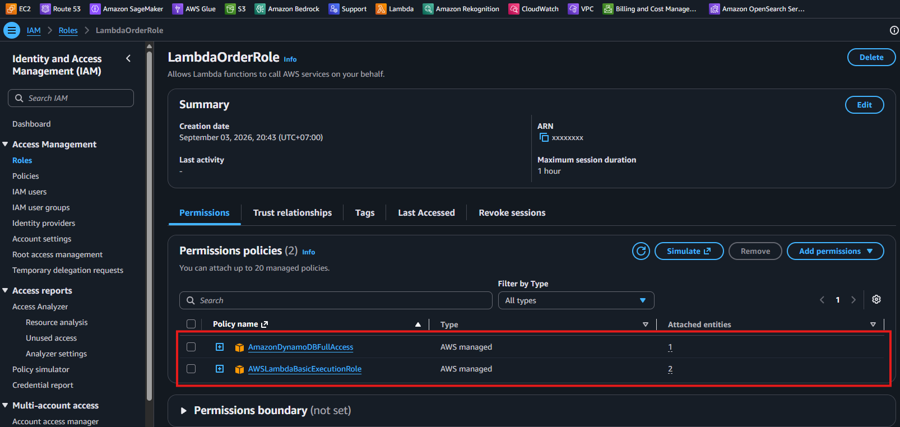Click the Search IAM field
Screen dimensions: 900x427
click(x=71, y=98)
